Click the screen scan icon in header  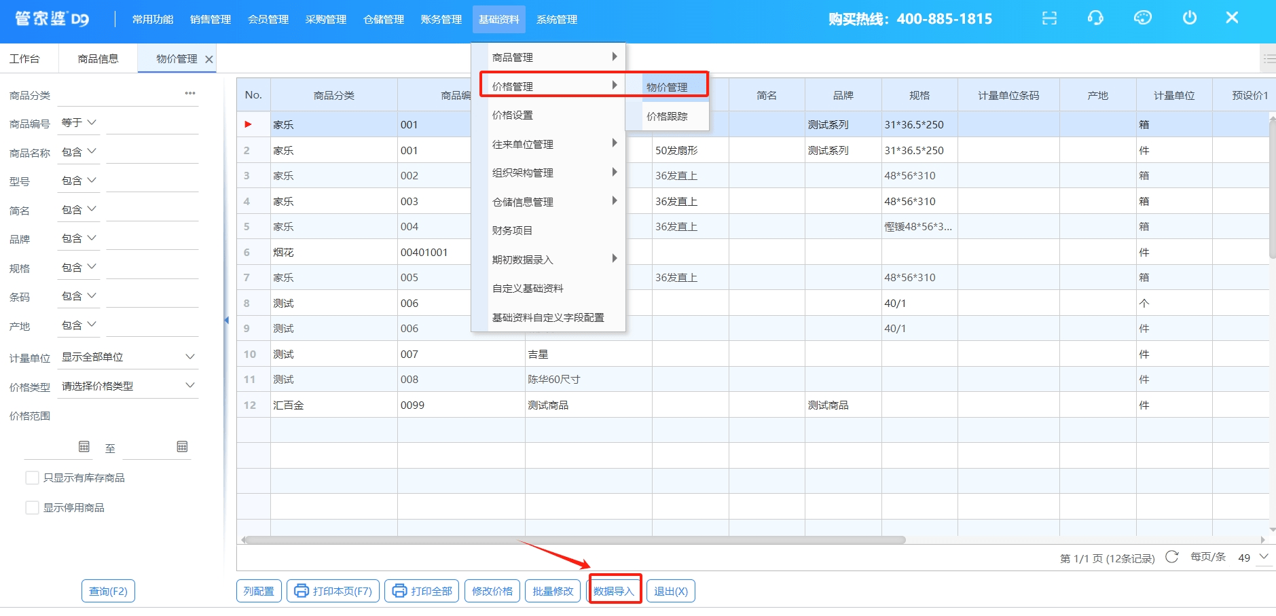click(1049, 18)
